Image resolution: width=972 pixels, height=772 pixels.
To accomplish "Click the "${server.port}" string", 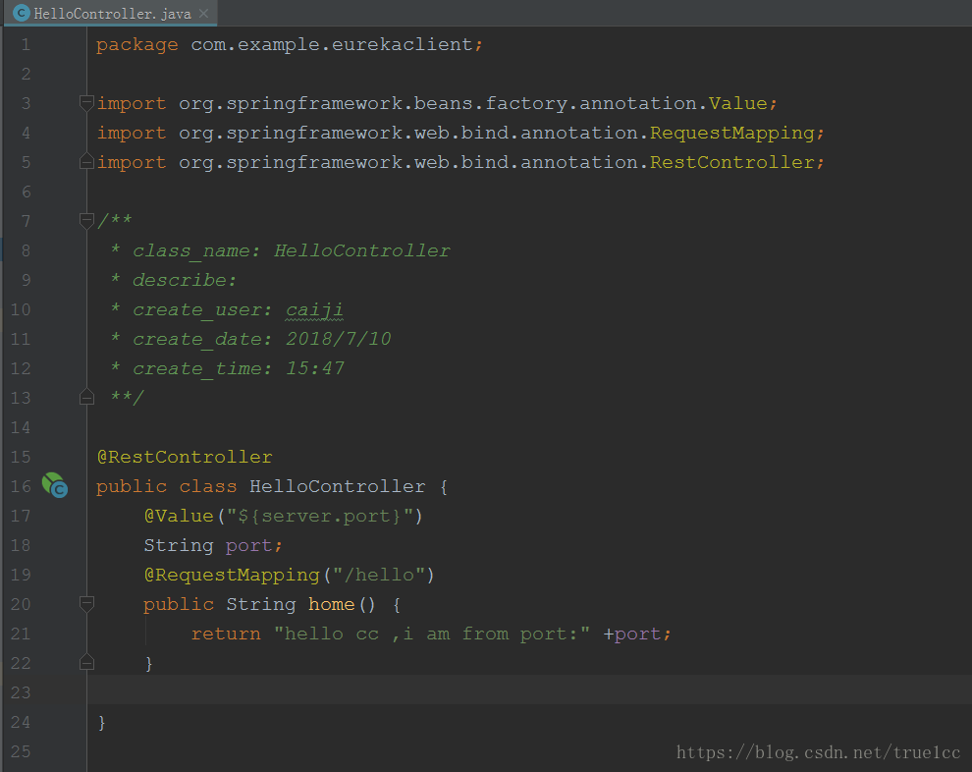I will click(320, 516).
